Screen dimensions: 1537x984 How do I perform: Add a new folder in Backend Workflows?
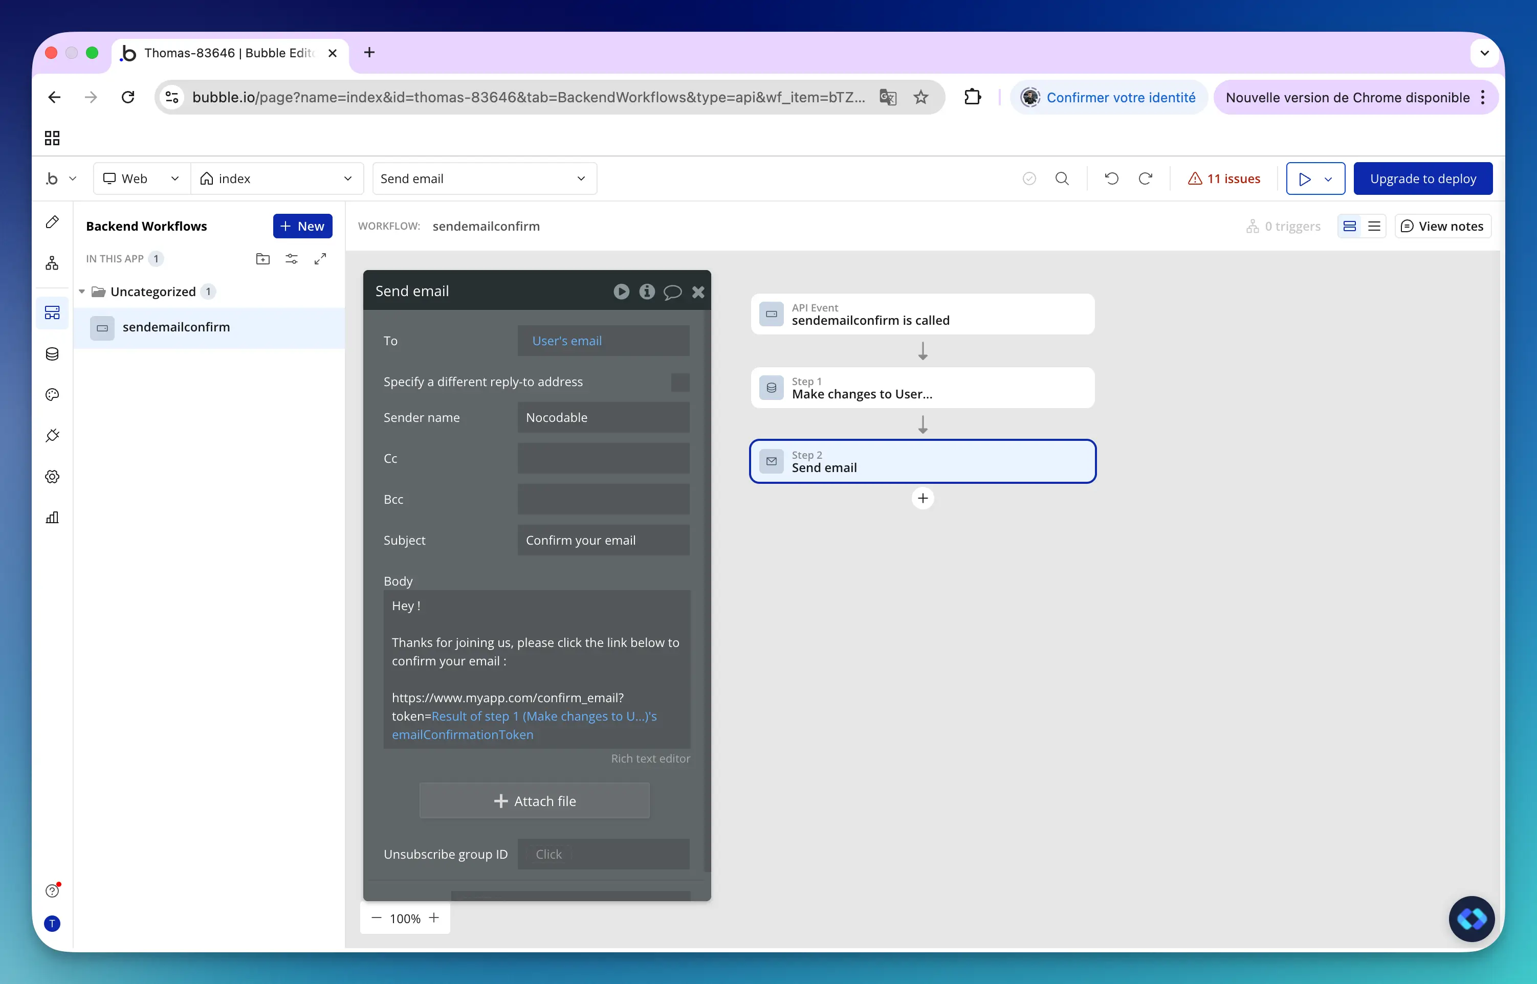(262, 259)
